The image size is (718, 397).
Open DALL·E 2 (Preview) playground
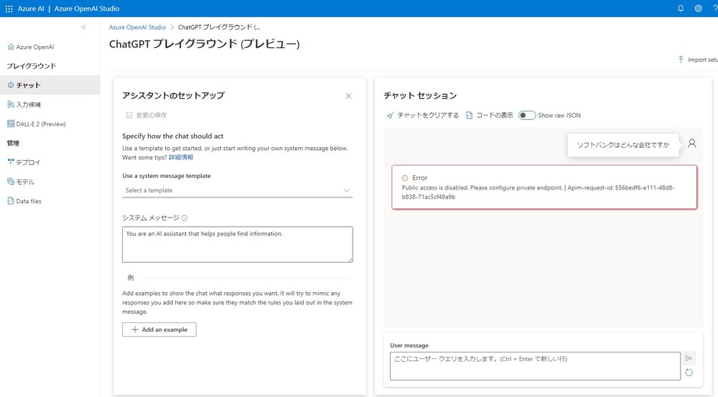pos(40,124)
